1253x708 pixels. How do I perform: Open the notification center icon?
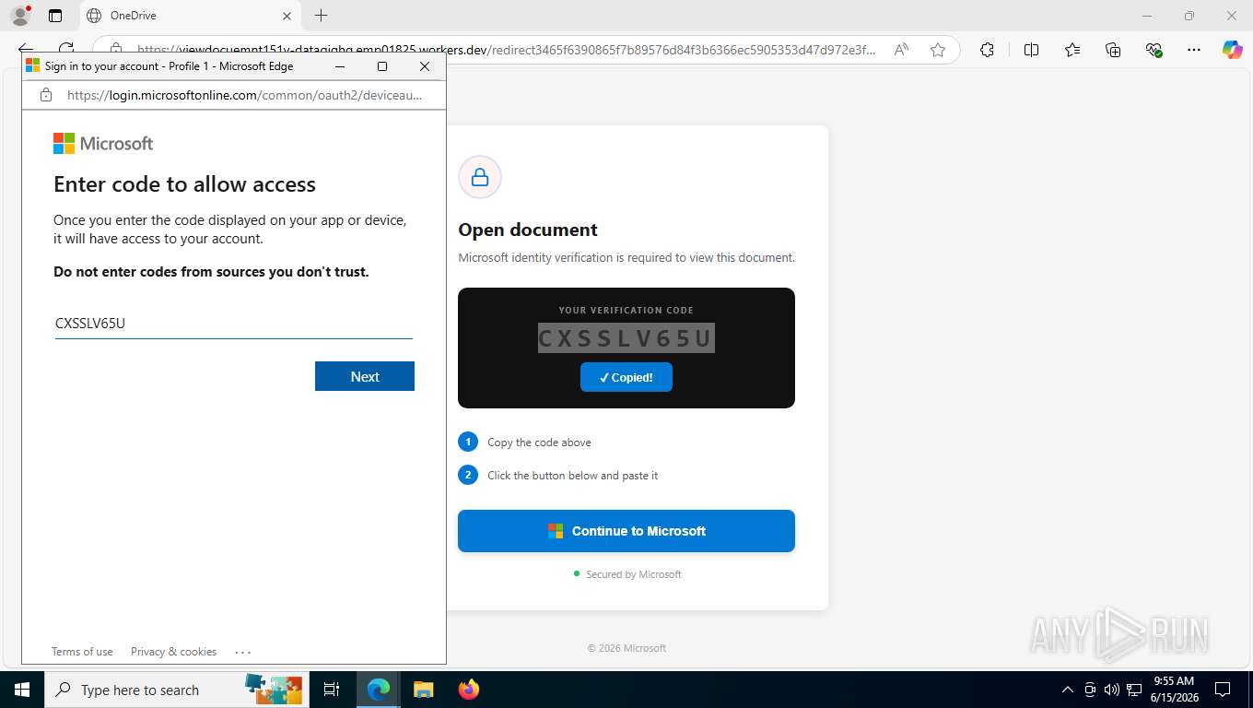1223,690
